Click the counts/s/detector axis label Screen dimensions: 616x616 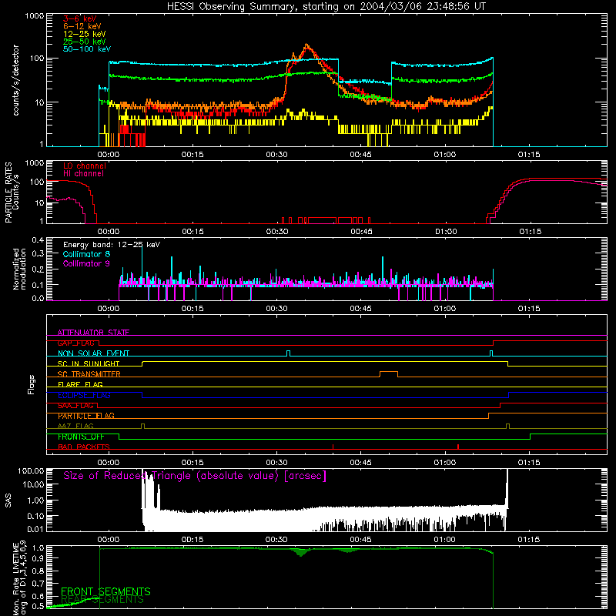[15, 80]
